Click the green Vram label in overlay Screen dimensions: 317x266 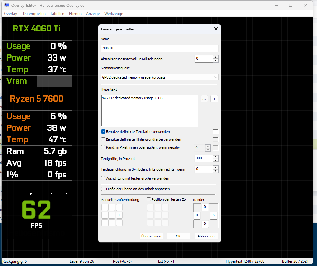click(17, 81)
